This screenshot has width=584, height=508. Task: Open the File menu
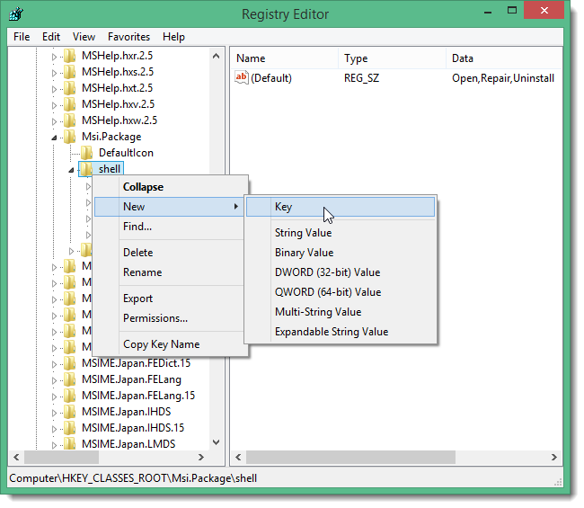coord(22,37)
